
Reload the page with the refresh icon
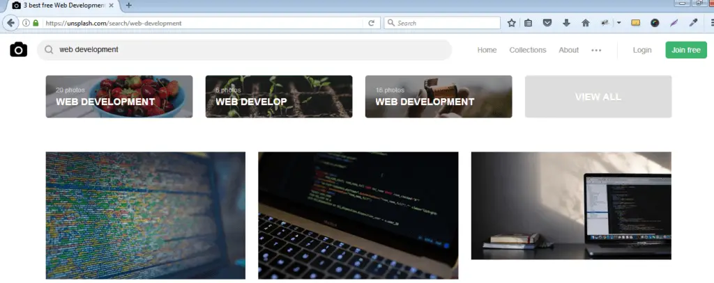click(x=372, y=23)
